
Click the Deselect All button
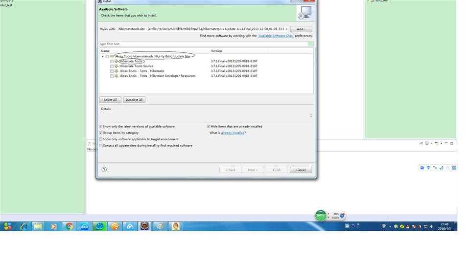pos(134,100)
